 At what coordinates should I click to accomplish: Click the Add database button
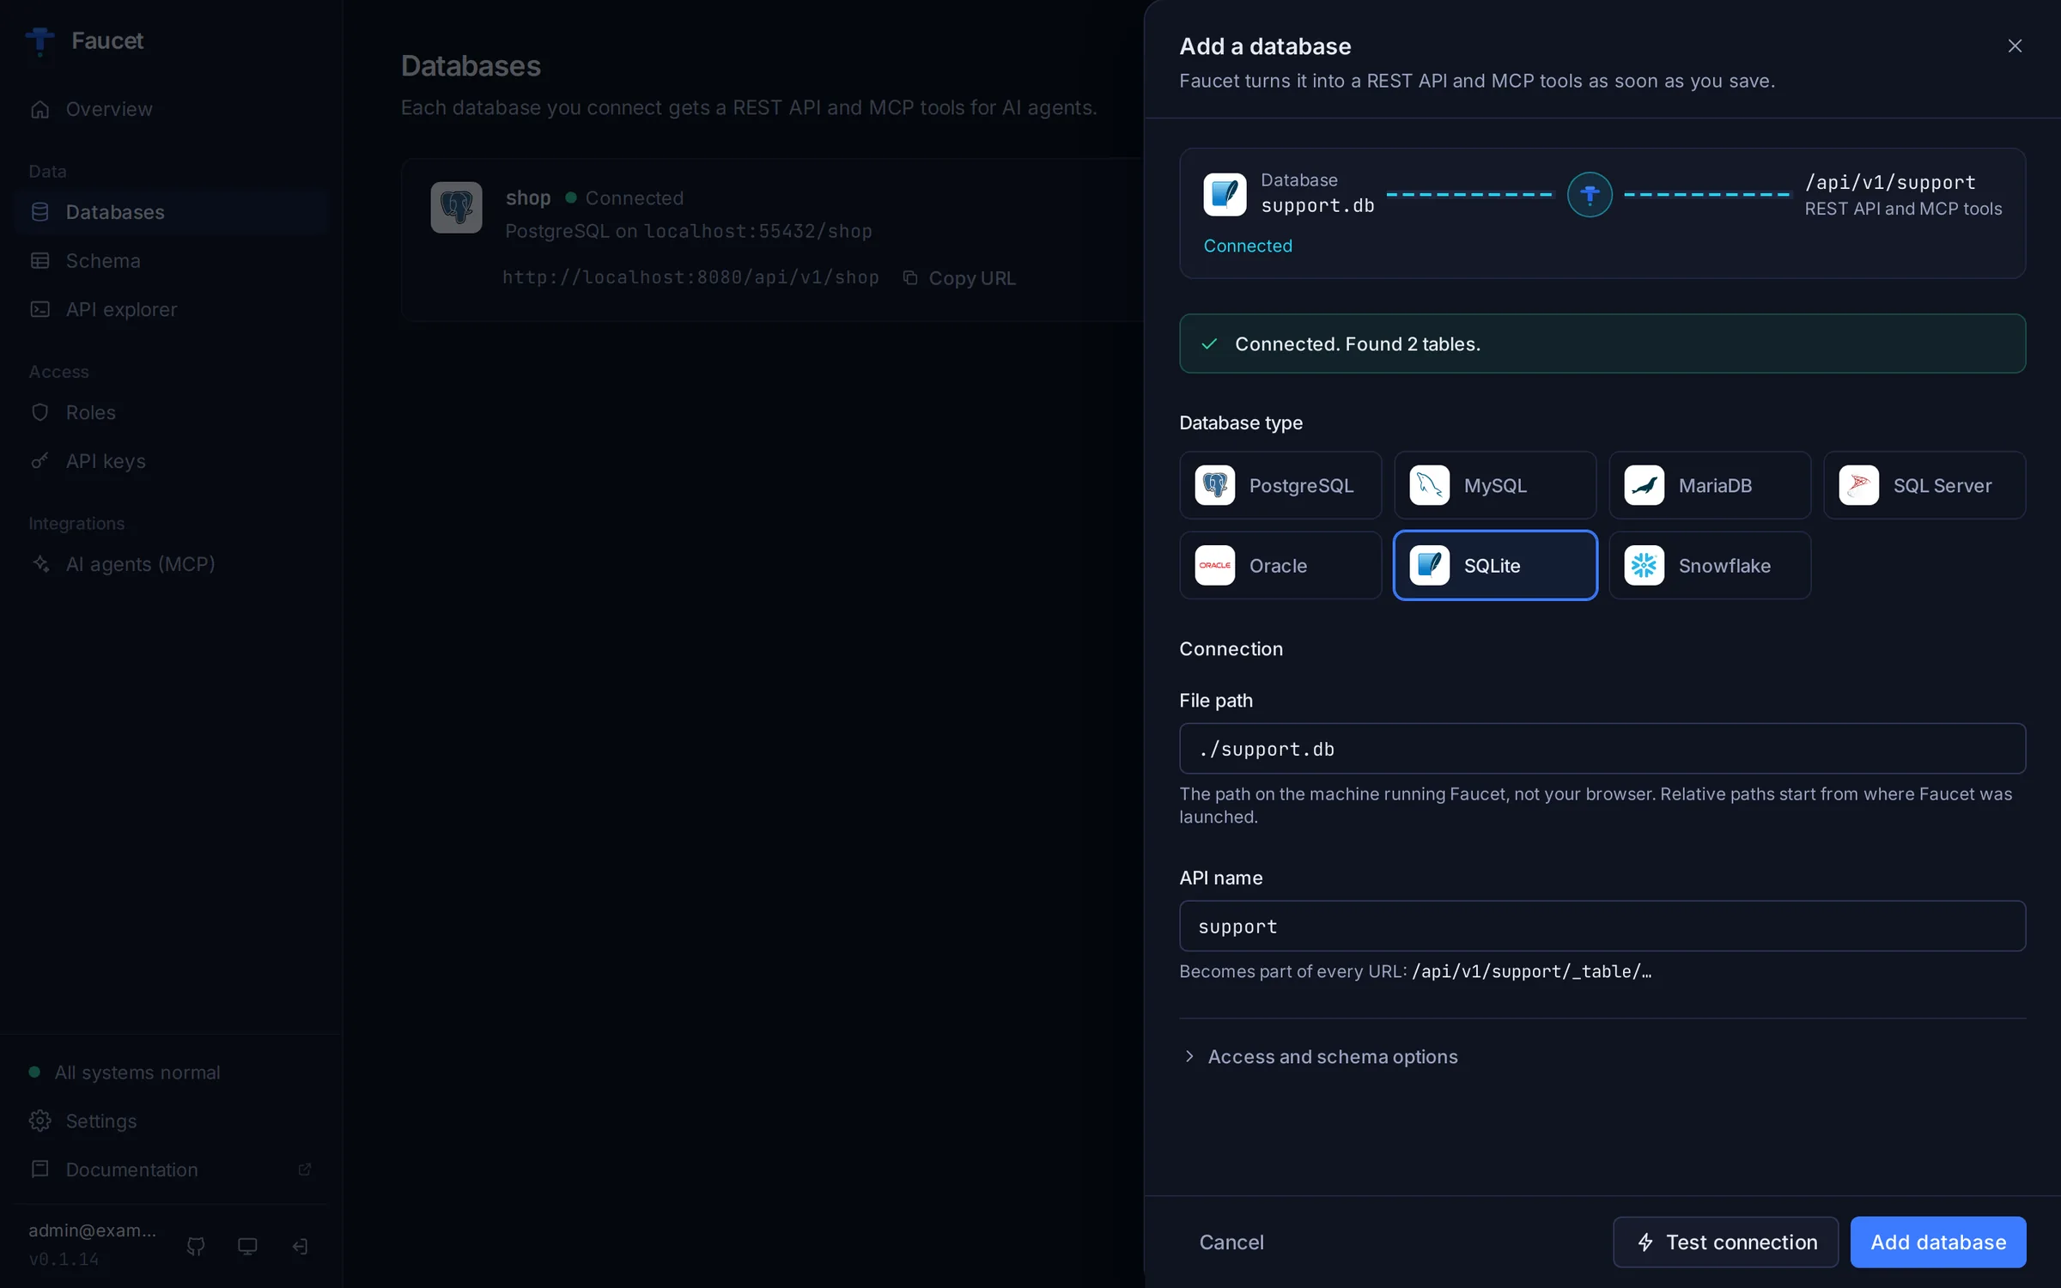coord(1938,1242)
